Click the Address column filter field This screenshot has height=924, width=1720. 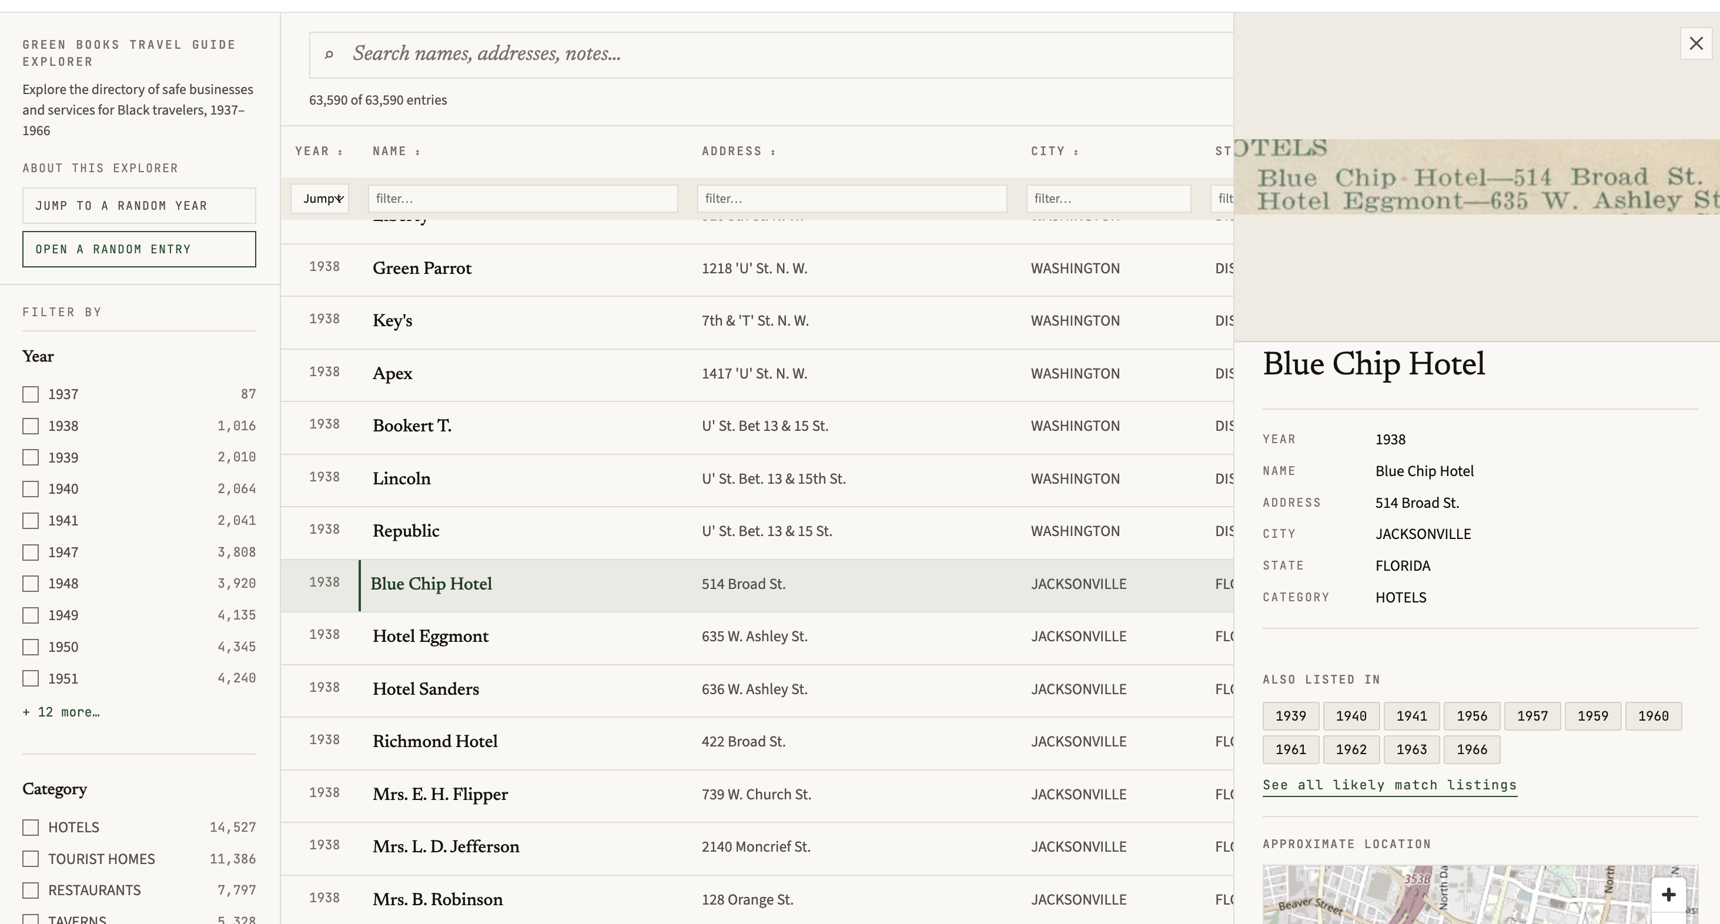point(852,199)
